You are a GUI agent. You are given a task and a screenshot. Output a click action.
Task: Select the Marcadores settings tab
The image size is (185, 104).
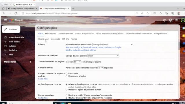point(50,34)
